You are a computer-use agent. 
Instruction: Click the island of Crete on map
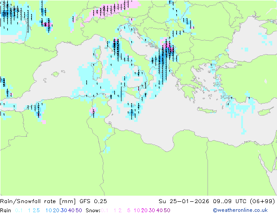coord(207,110)
